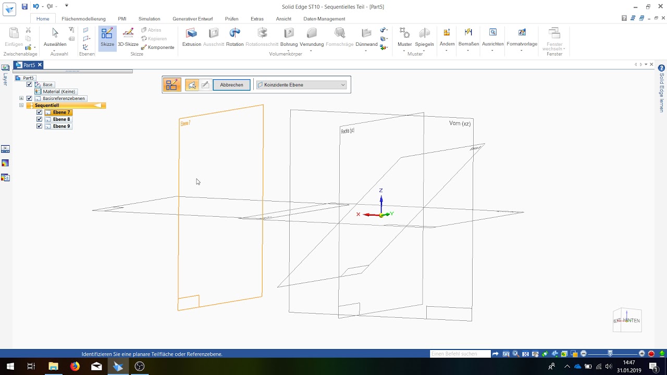The image size is (667, 375).
Task: Click the Extrusion command
Action: click(192, 37)
